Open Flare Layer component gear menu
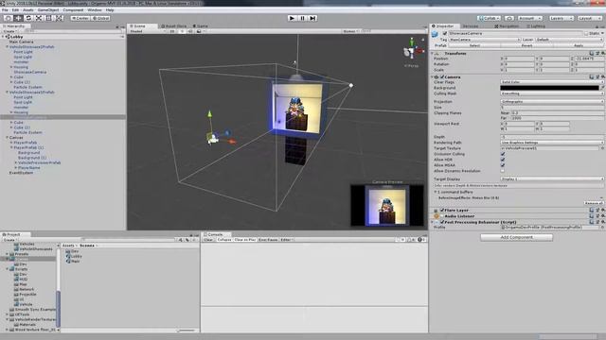 pyautogui.click(x=602, y=210)
